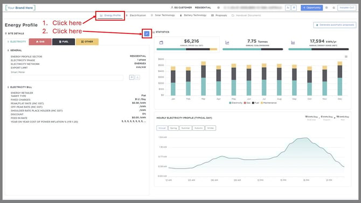Image resolution: width=361 pixels, height=203 pixels.
Task: Click the Smart Meter input field
Action: pyautogui.click(x=67, y=78)
